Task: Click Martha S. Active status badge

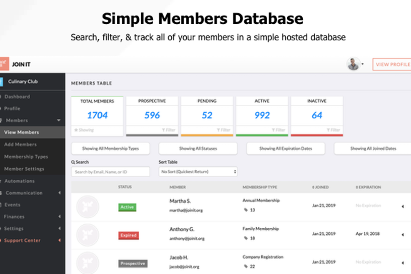Action: point(127,207)
